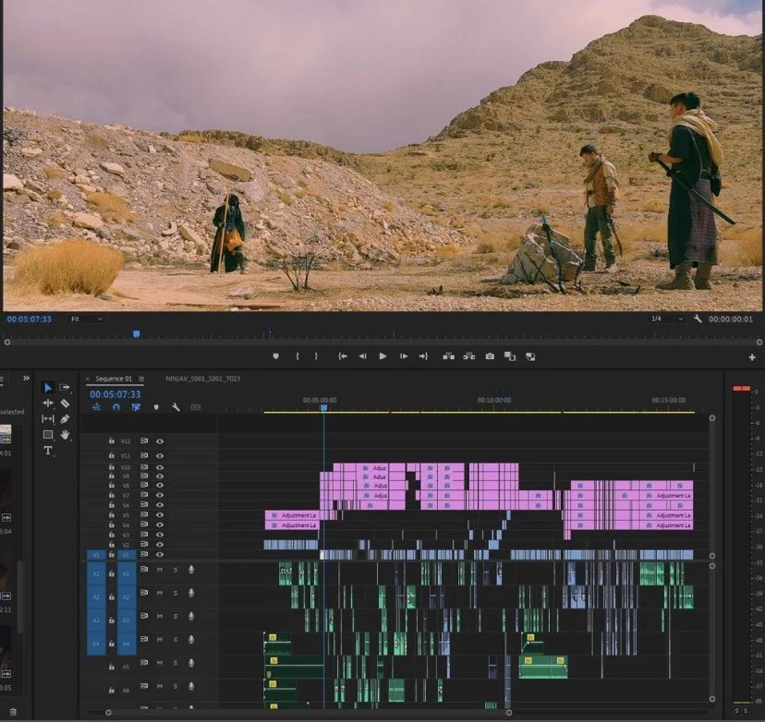Switch to the NINJAV_S001_S001_T023 tab

(203, 379)
